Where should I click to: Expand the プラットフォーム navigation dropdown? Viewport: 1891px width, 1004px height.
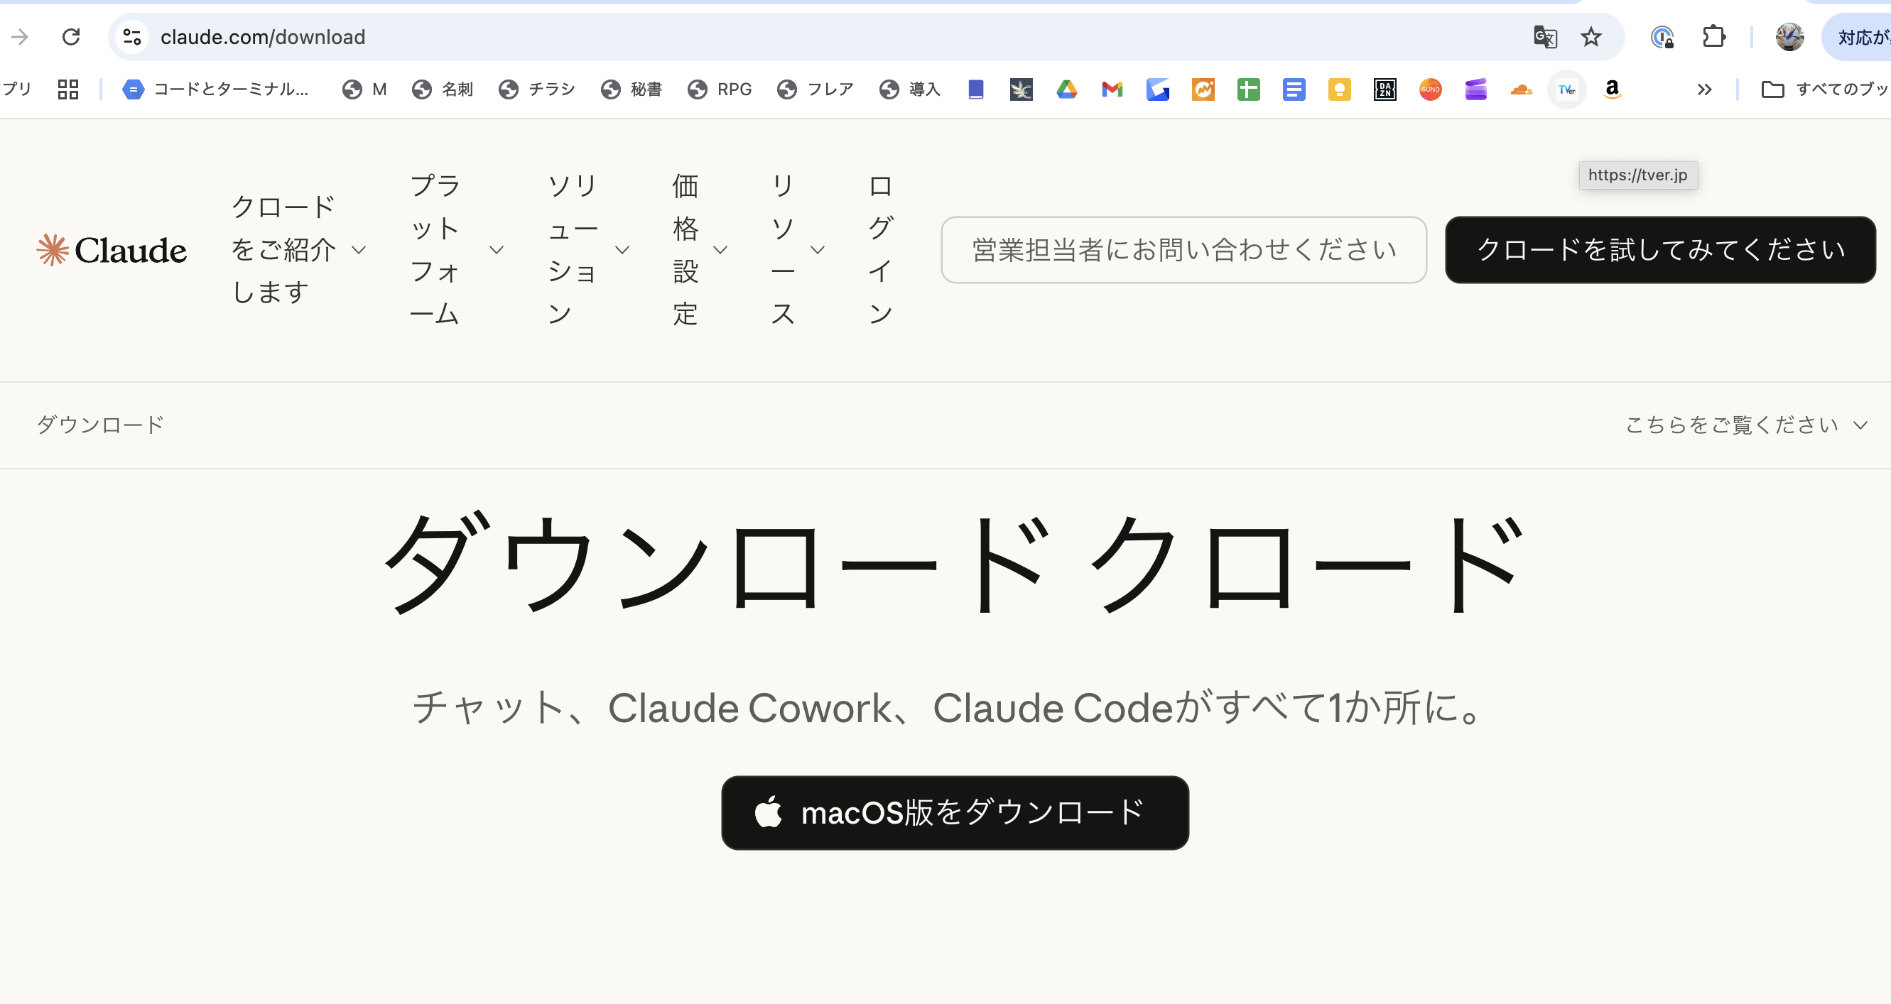click(455, 249)
